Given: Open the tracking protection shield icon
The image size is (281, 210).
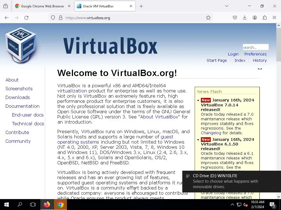Looking at the screenshot, I should [x=53, y=17].
